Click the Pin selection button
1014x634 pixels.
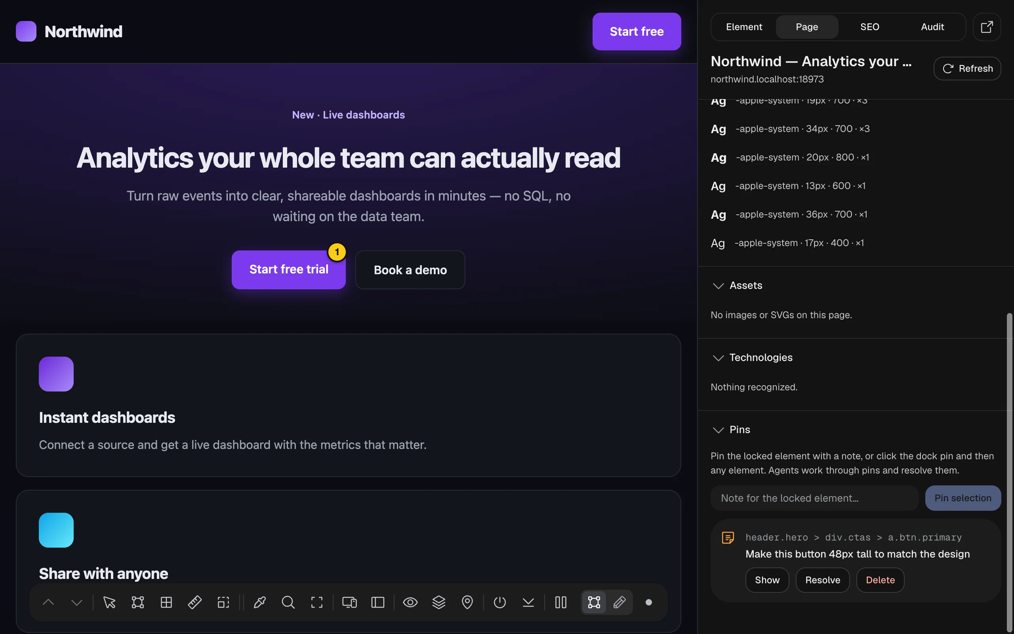click(963, 498)
